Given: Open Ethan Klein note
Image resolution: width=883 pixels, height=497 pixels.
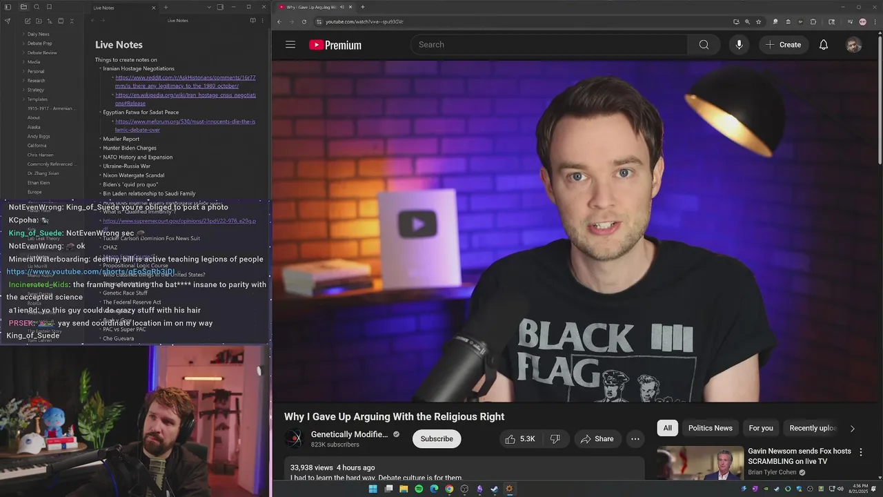Looking at the screenshot, I should point(39,183).
